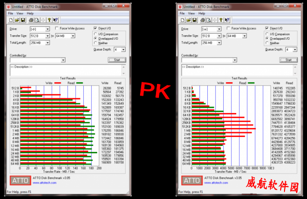307x199 pixels.
Task: Toggle Direct I/O checkbox in right window
Action: [x=267, y=28]
